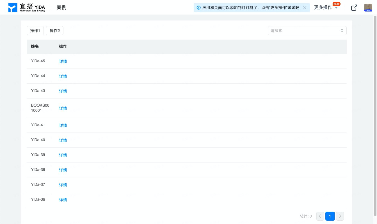Click the 操作2 button
Image resolution: width=377 pixels, height=224 pixels.
(55, 31)
